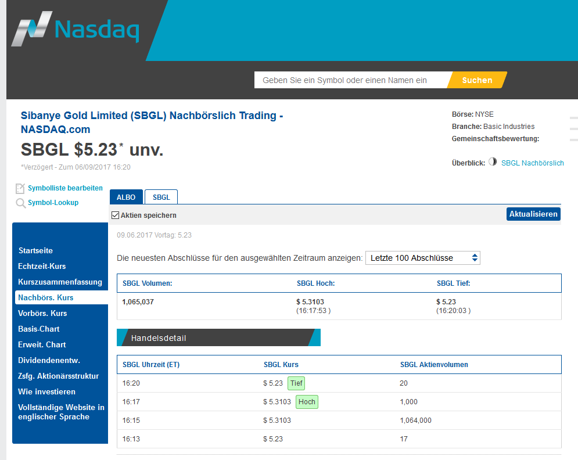Select Nachbörs. Kurs in the sidebar
578x460 pixels.
(62, 297)
